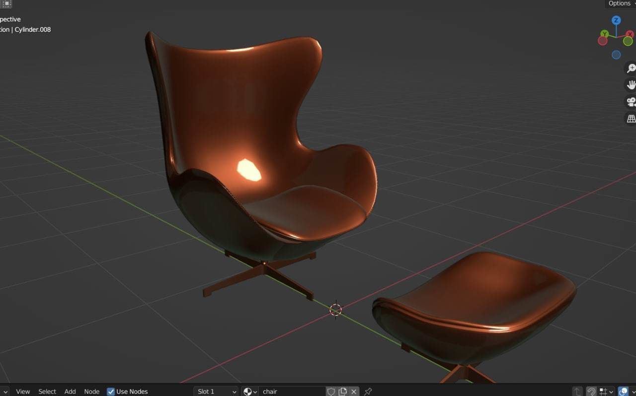Click the Y axis on the navigation gizmo

point(604,34)
